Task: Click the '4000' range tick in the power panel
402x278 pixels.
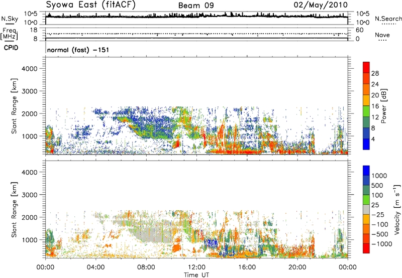Action: click(x=30, y=69)
